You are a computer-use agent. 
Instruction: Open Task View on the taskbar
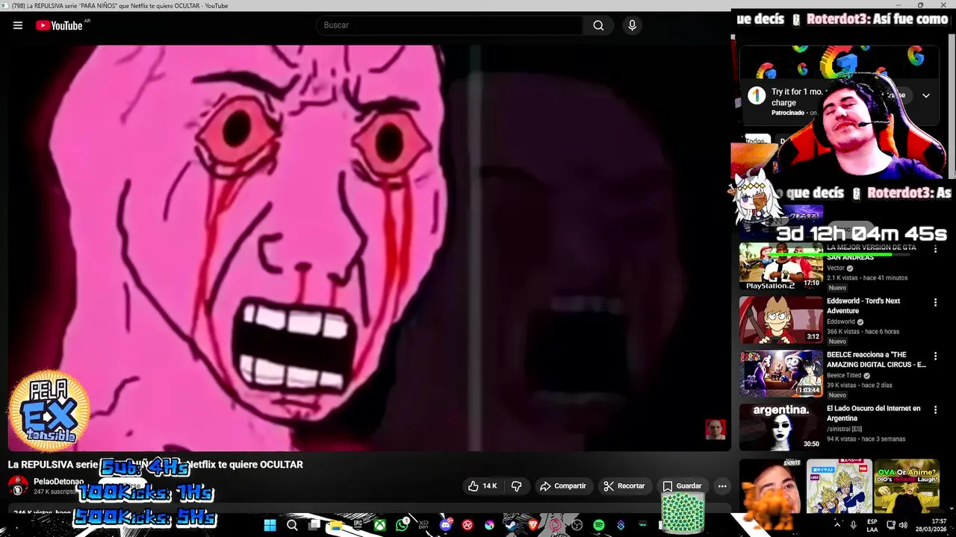(314, 525)
